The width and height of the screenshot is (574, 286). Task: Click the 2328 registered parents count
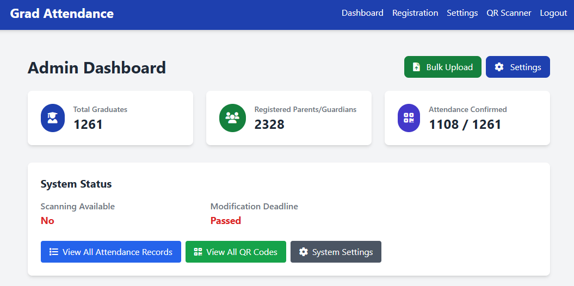[269, 125]
